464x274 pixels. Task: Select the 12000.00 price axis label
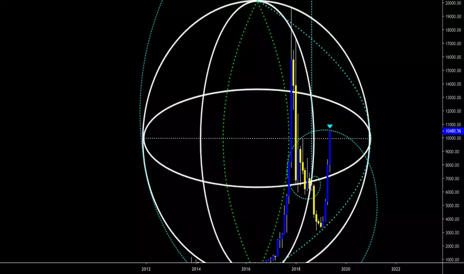pos(453,111)
